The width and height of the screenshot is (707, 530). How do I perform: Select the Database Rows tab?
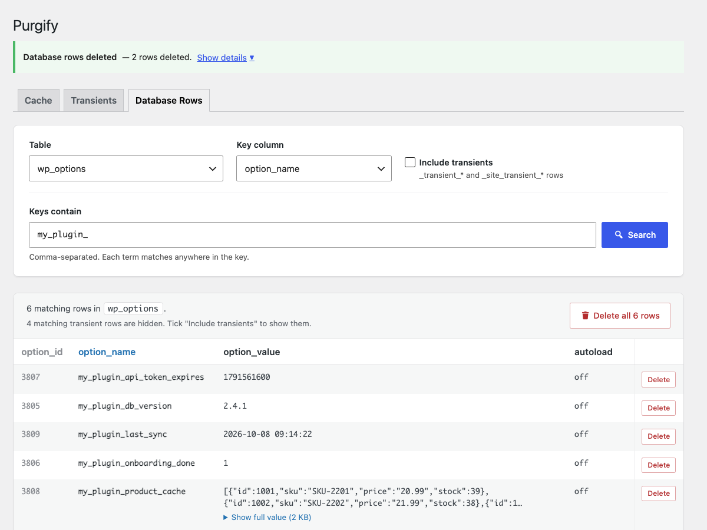[169, 100]
